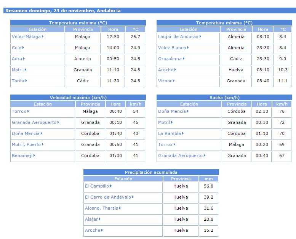Click the 11.1 minimum temperature value

point(283,81)
